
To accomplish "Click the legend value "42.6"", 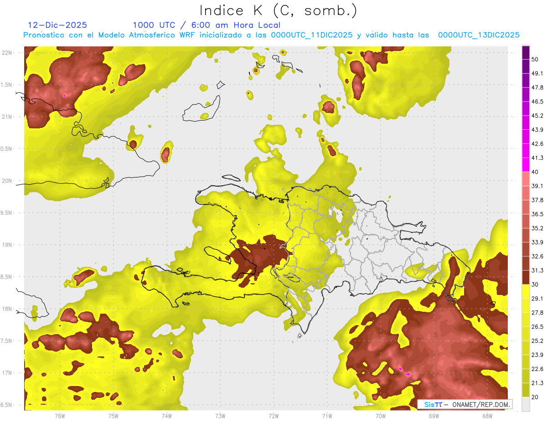I will pos(537,144).
